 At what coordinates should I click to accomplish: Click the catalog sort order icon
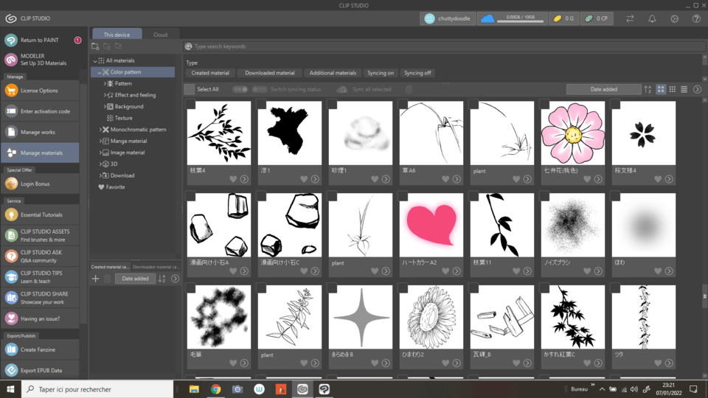(162, 279)
